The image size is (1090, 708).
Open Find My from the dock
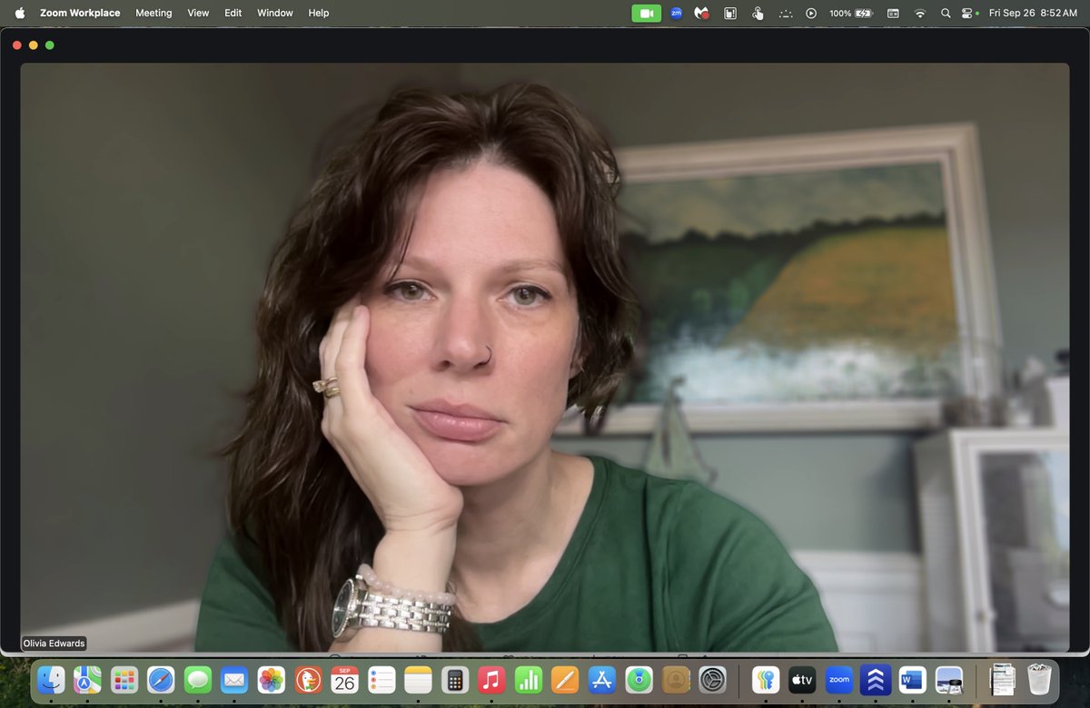639,679
